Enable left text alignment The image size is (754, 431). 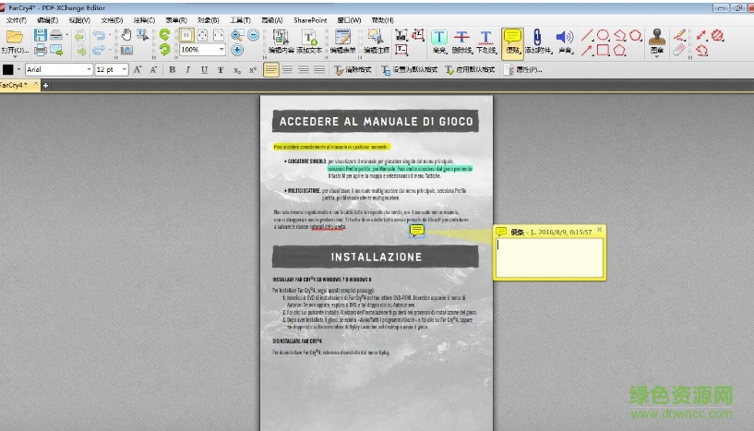pyautogui.click(x=270, y=70)
